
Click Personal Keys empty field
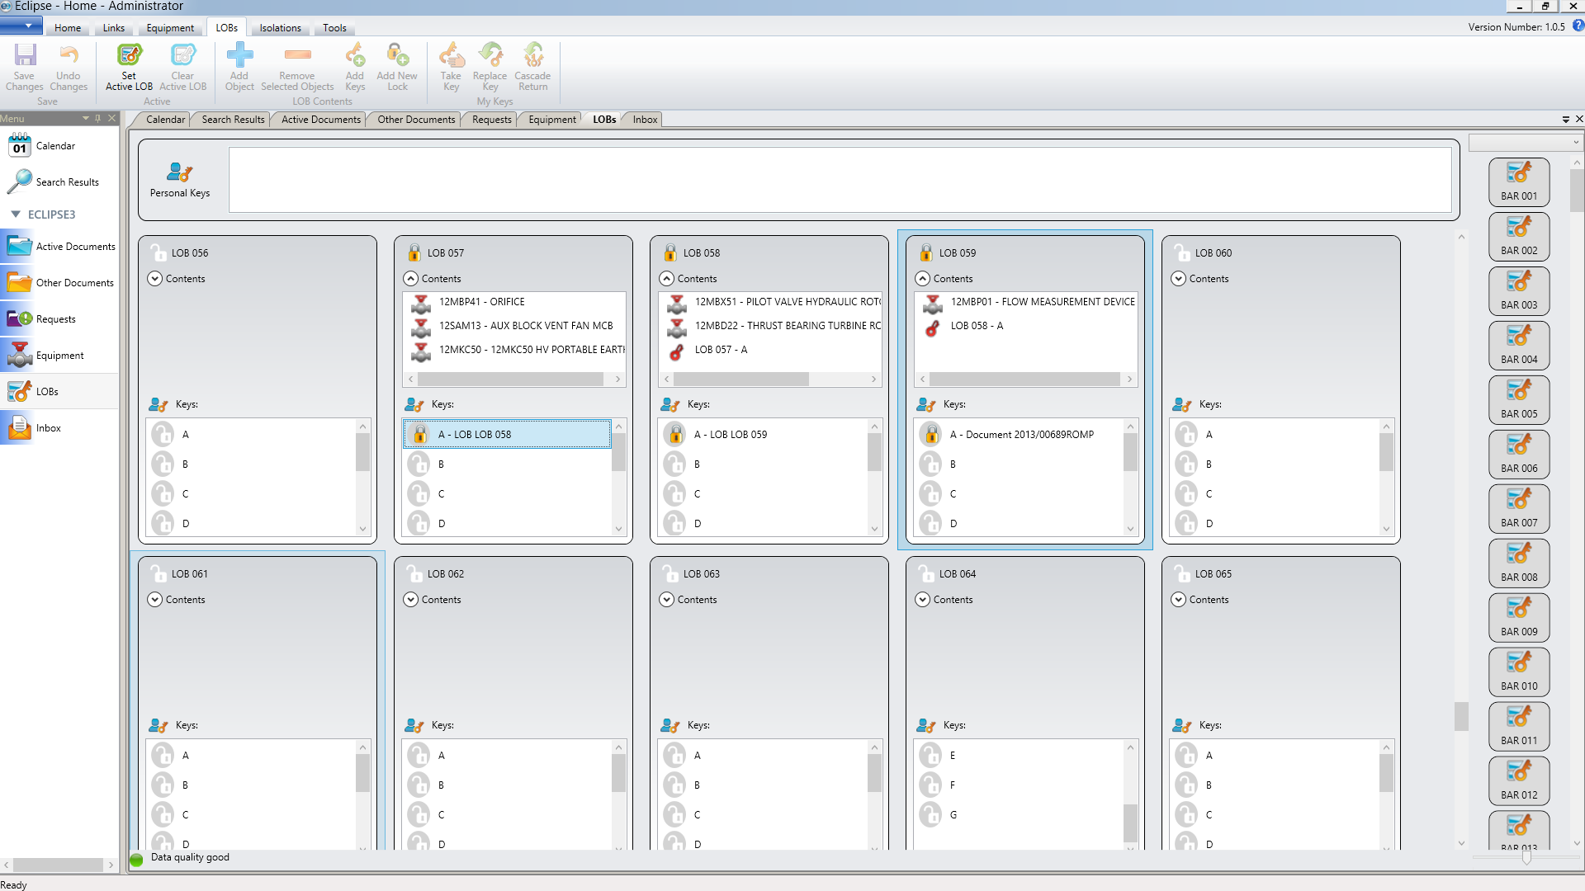click(x=840, y=180)
